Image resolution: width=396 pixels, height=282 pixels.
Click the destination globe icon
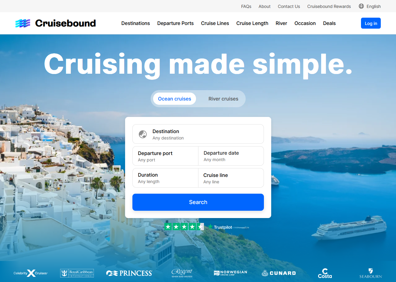(x=143, y=134)
